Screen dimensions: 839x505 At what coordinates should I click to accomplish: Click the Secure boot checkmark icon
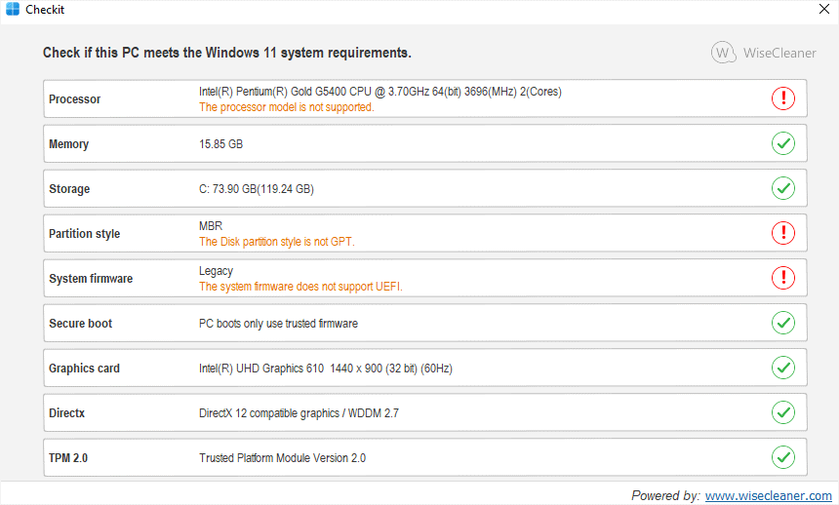(783, 323)
